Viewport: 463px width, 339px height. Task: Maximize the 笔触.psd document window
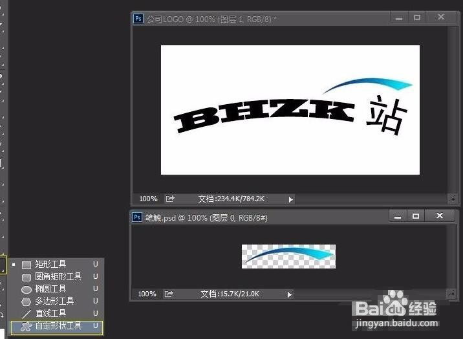pyautogui.click(x=416, y=217)
